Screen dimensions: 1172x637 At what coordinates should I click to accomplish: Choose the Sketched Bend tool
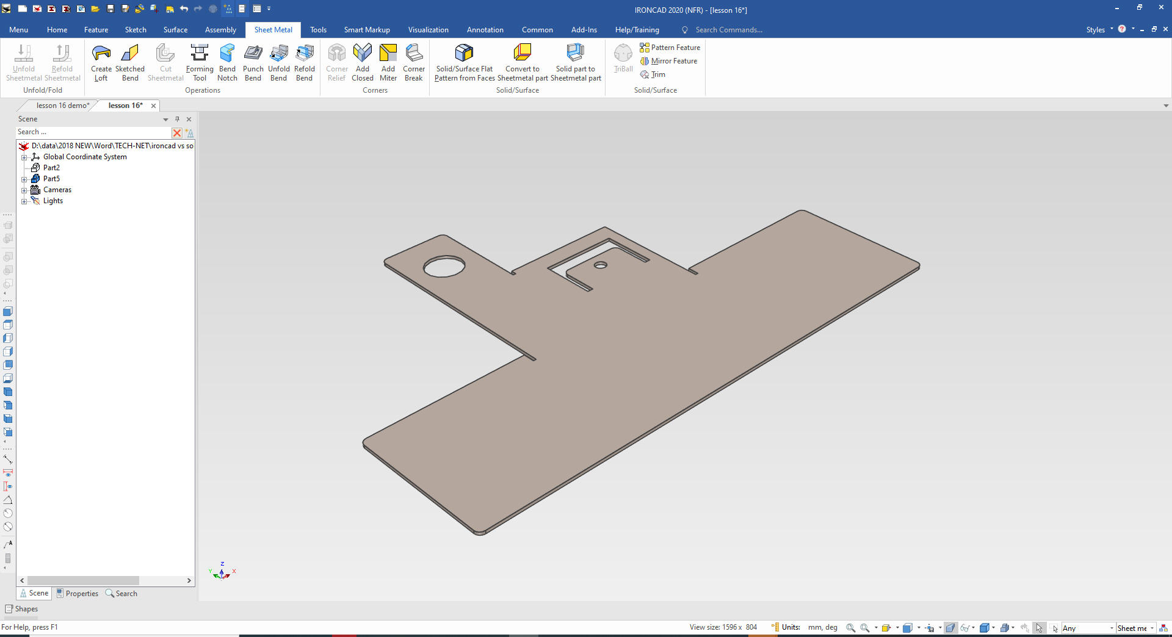[x=130, y=63]
